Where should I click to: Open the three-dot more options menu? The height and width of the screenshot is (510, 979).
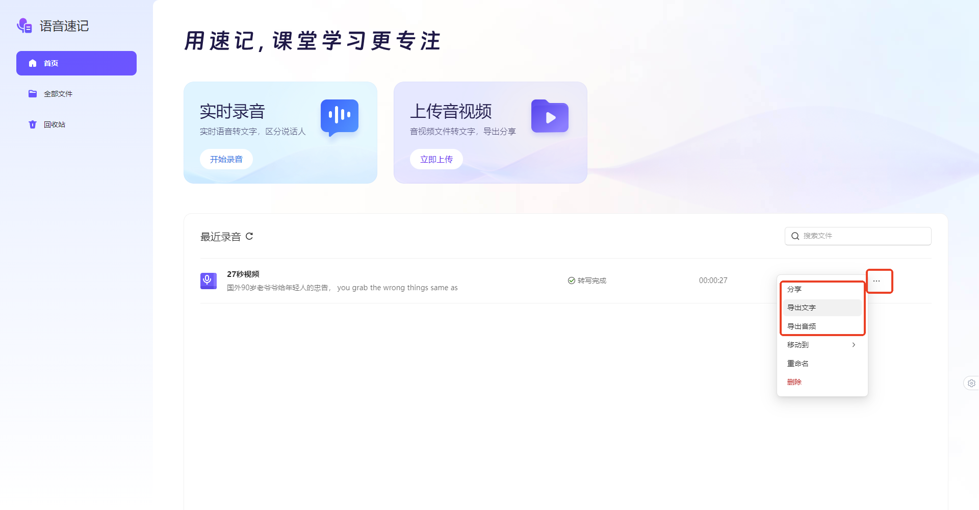point(877,281)
